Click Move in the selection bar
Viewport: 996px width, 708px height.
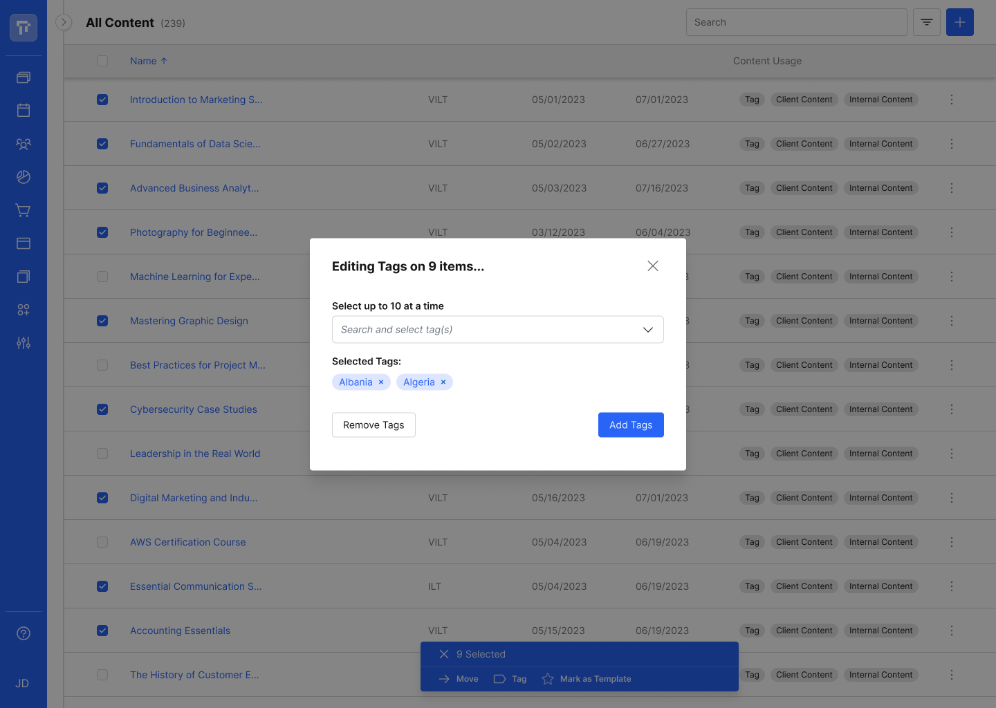[459, 679]
